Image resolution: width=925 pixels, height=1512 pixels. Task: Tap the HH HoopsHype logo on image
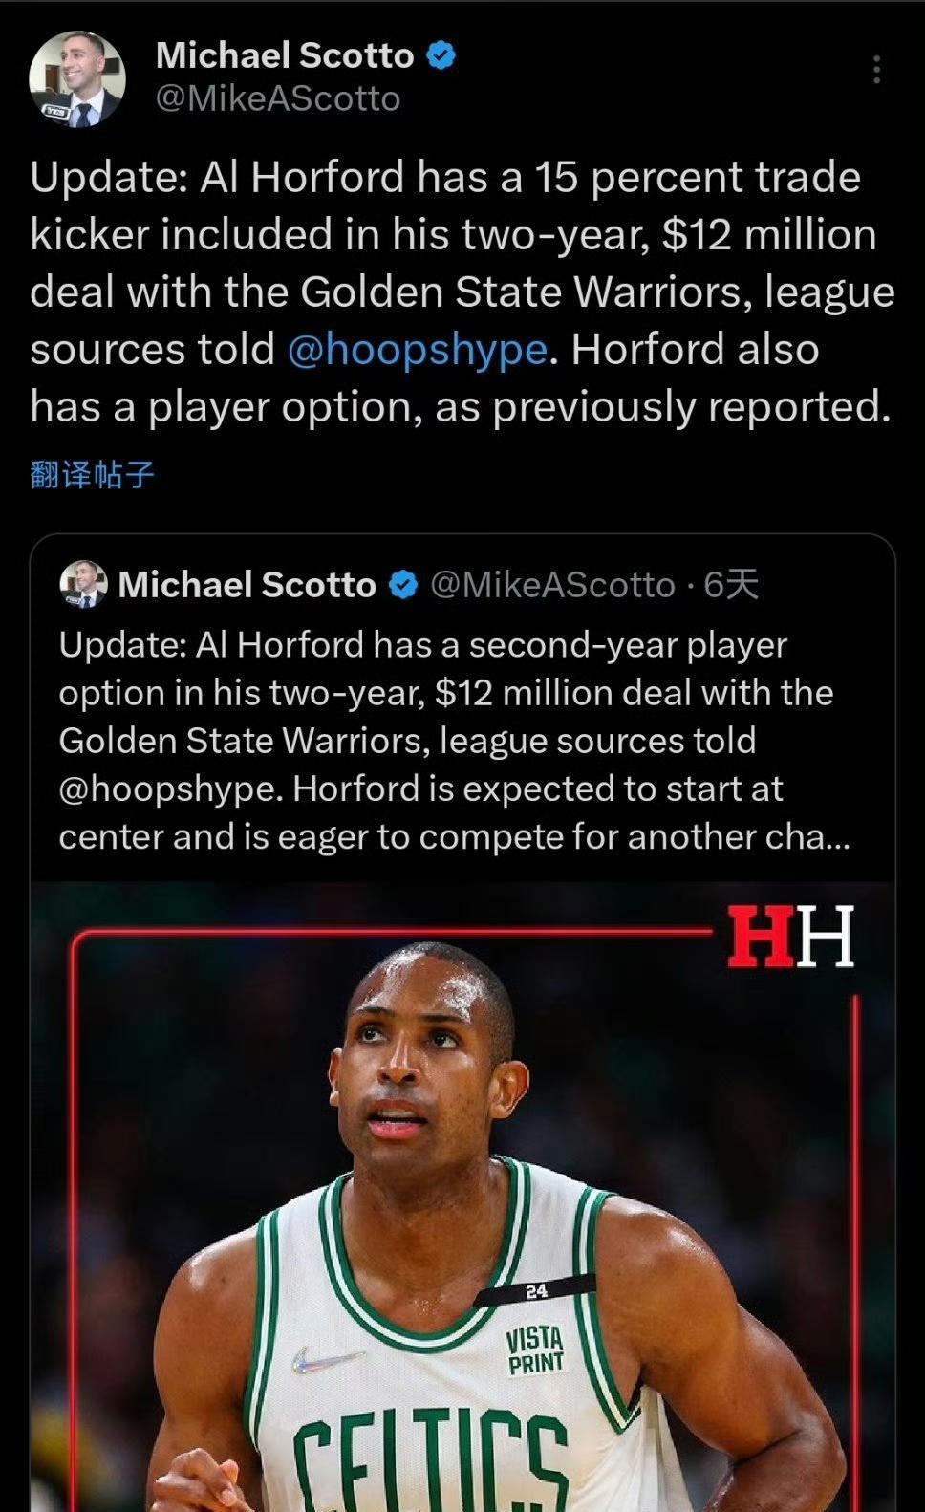790,938
